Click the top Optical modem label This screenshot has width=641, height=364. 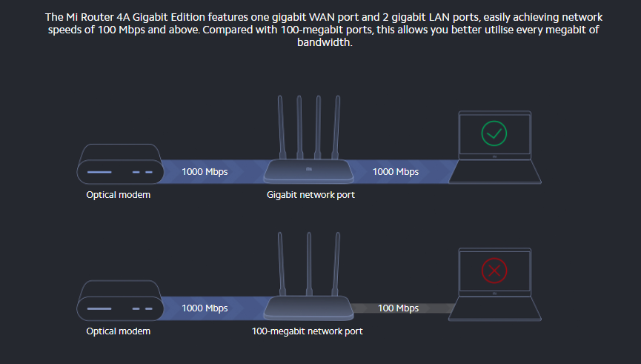[x=118, y=195]
